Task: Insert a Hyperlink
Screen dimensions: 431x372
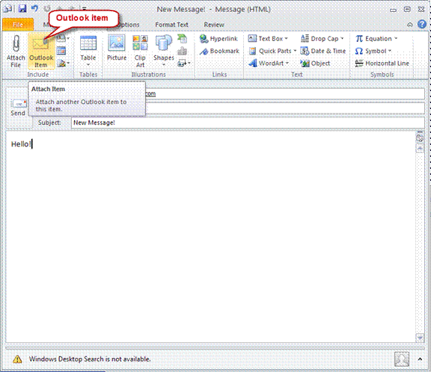Action: (218, 39)
